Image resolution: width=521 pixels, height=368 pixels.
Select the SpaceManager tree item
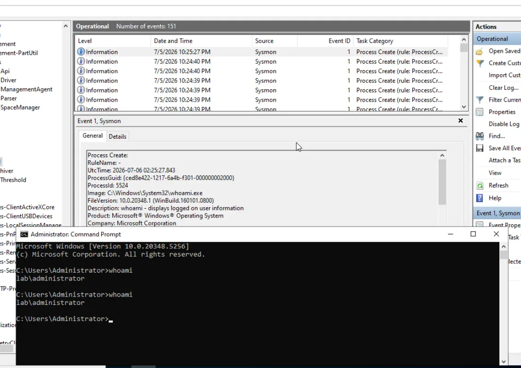coord(20,107)
